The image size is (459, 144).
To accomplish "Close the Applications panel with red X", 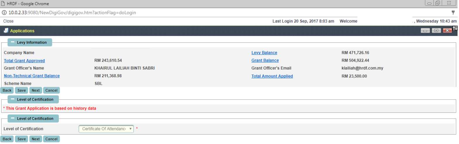I will tap(447, 31).
